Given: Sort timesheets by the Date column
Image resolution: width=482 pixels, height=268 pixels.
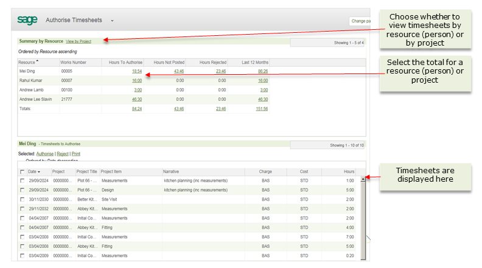Looking at the screenshot, I should click(35, 172).
